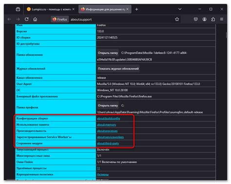Reload the current page
The width and height of the screenshot is (231, 184).
[x=27, y=19]
